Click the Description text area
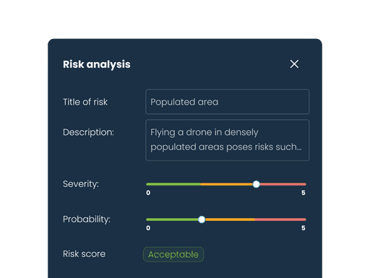Viewport: 370px width, 278px height. [x=227, y=140]
